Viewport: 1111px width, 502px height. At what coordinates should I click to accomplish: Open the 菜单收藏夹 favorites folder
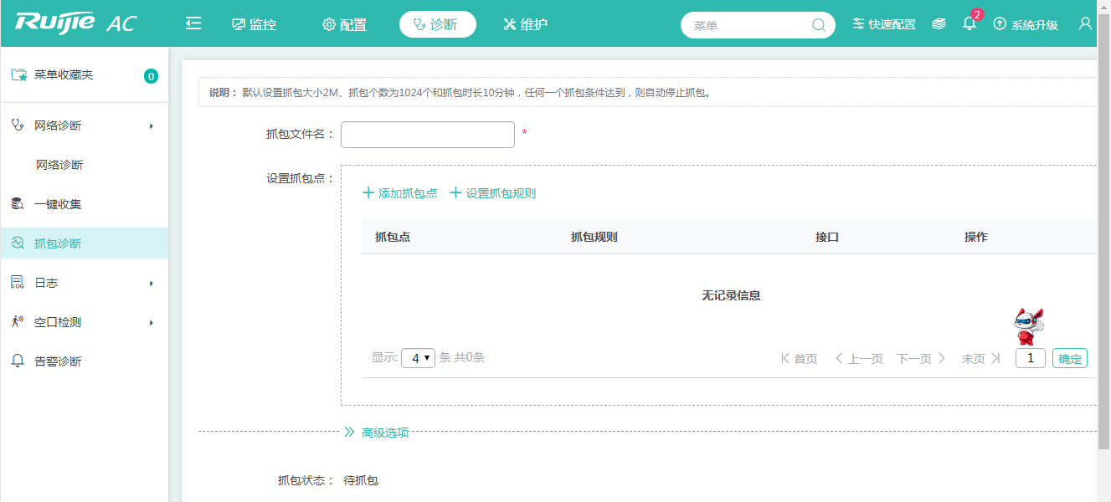click(64, 75)
